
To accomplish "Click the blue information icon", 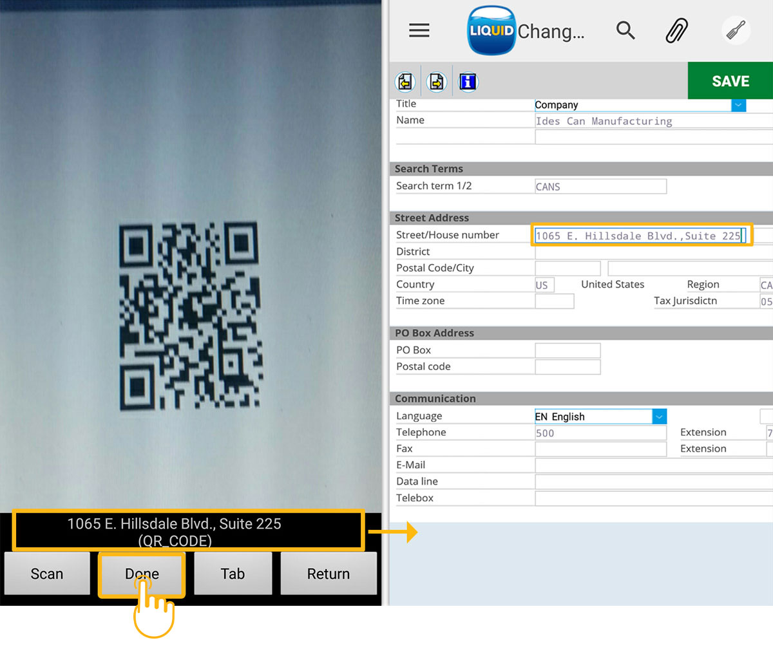I will (x=468, y=82).
